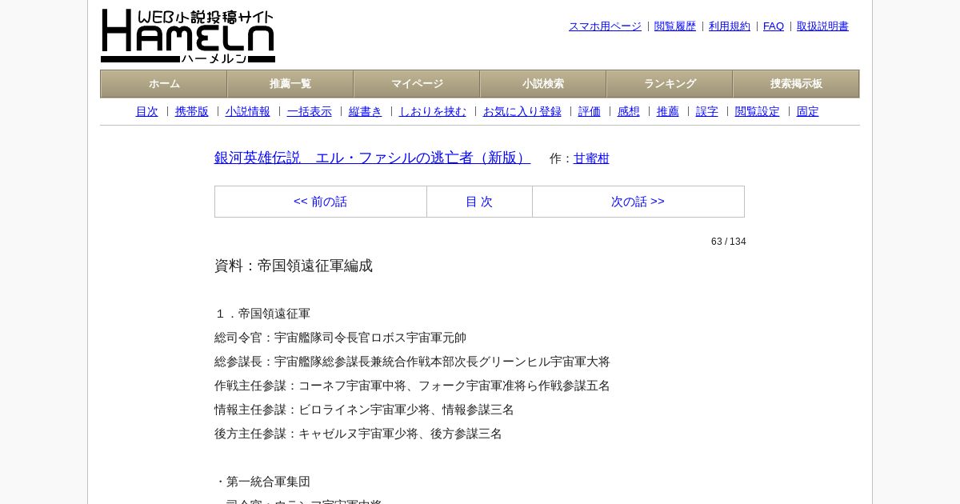This screenshot has width=960, height=504.
Task: Click the 情報主任参謀 line
Action: (364, 410)
